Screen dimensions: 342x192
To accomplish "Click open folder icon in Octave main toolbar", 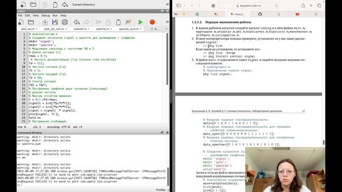I will pos(33,4).
